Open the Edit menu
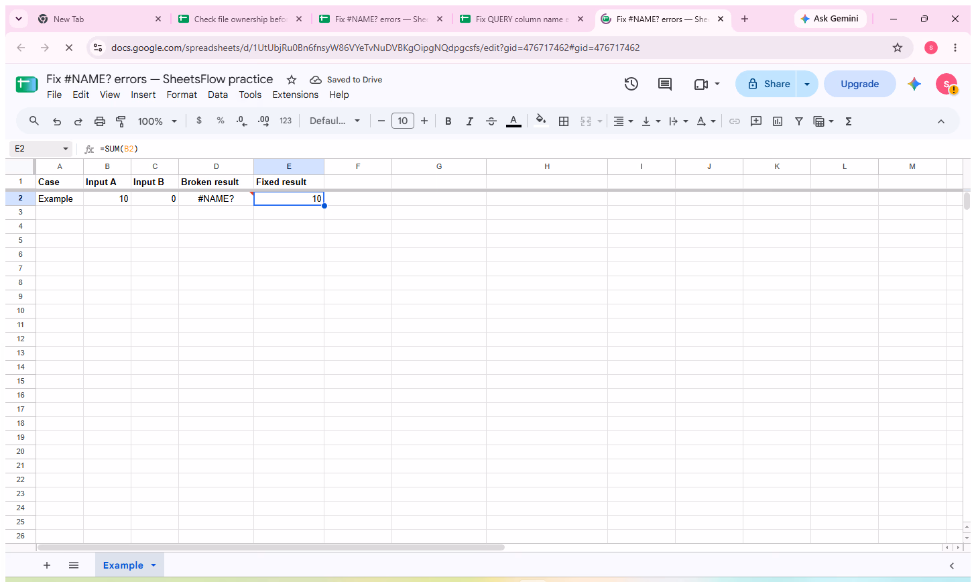The image size is (976, 582). coord(81,95)
